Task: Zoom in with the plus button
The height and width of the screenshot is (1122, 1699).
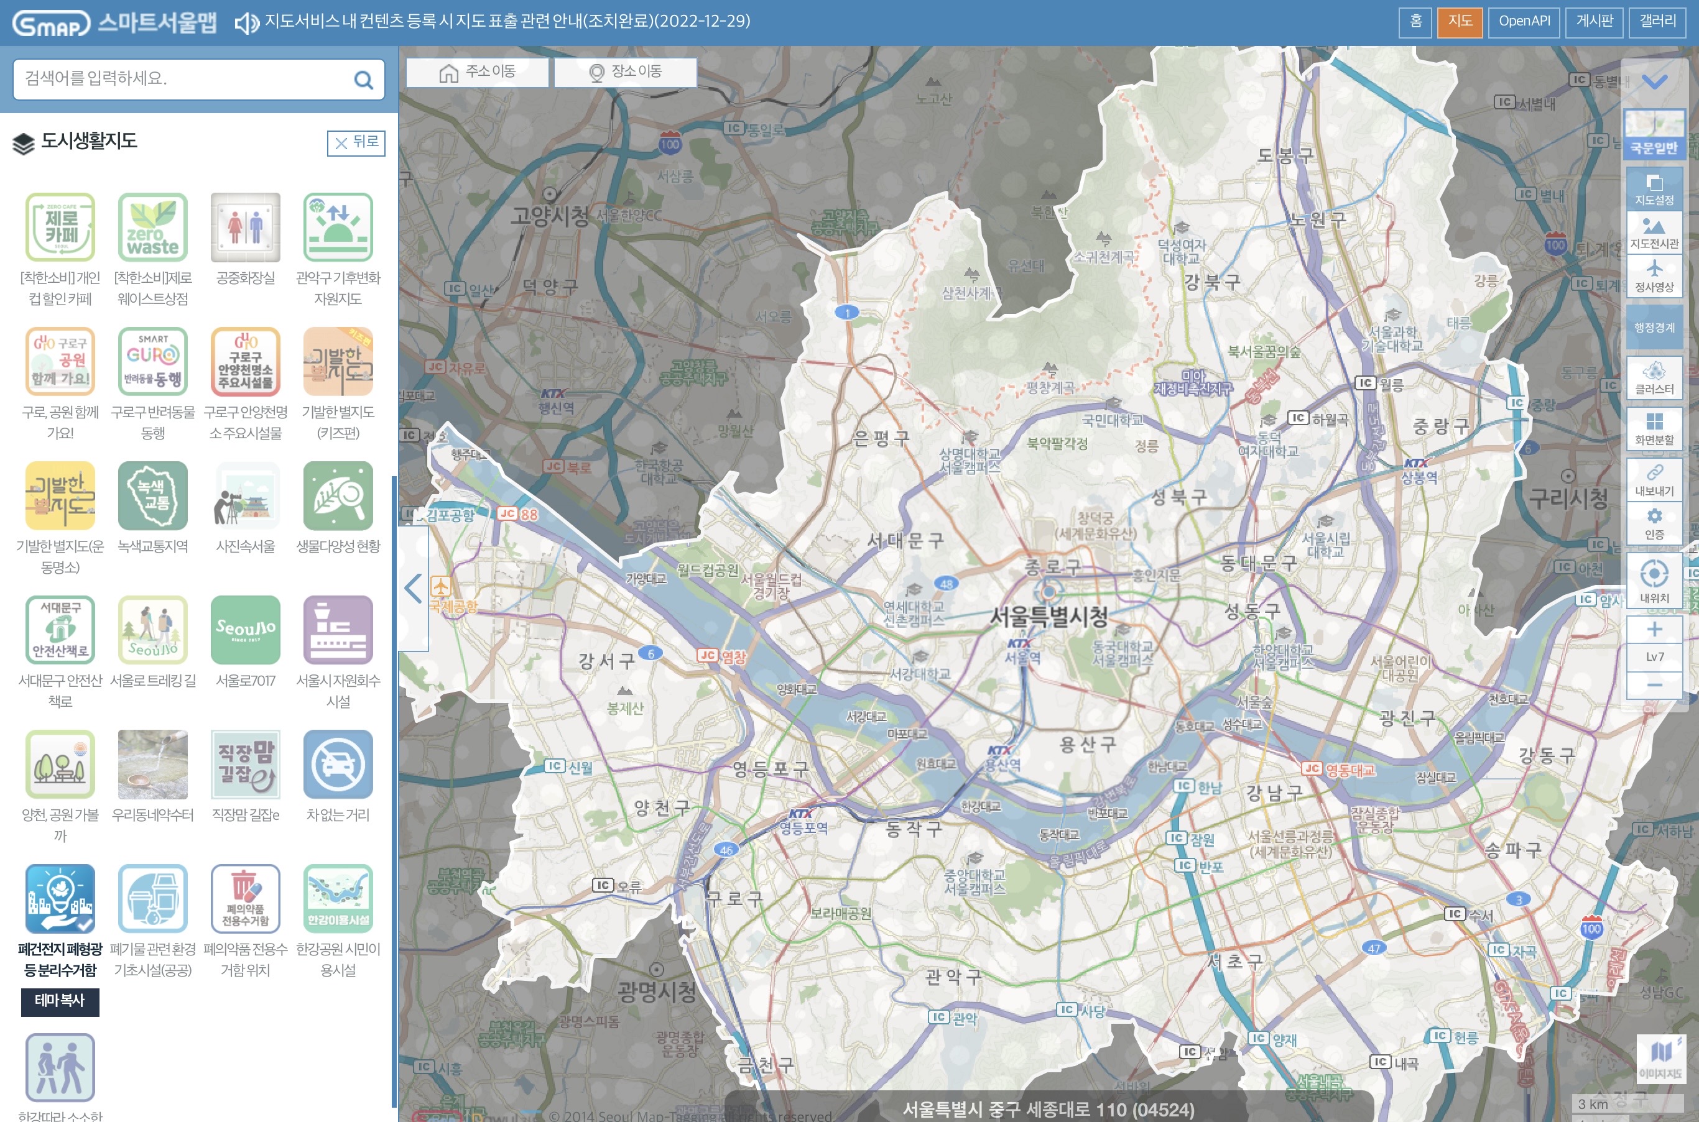Action: [1654, 630]
